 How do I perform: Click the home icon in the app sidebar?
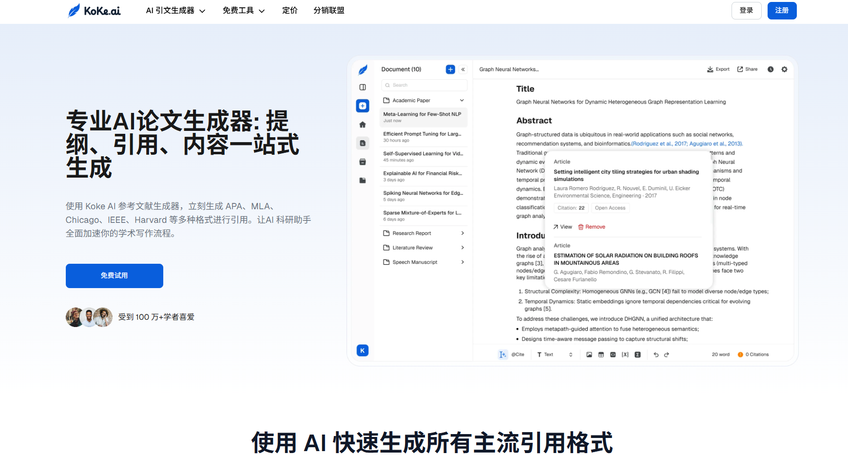point(363,125)
